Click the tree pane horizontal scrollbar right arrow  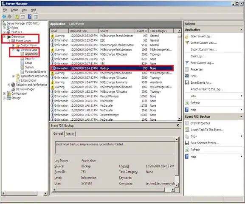click(45, 193)
